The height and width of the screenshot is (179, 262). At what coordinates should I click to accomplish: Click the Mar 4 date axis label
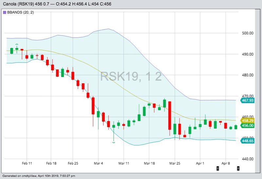click(99, 163)
